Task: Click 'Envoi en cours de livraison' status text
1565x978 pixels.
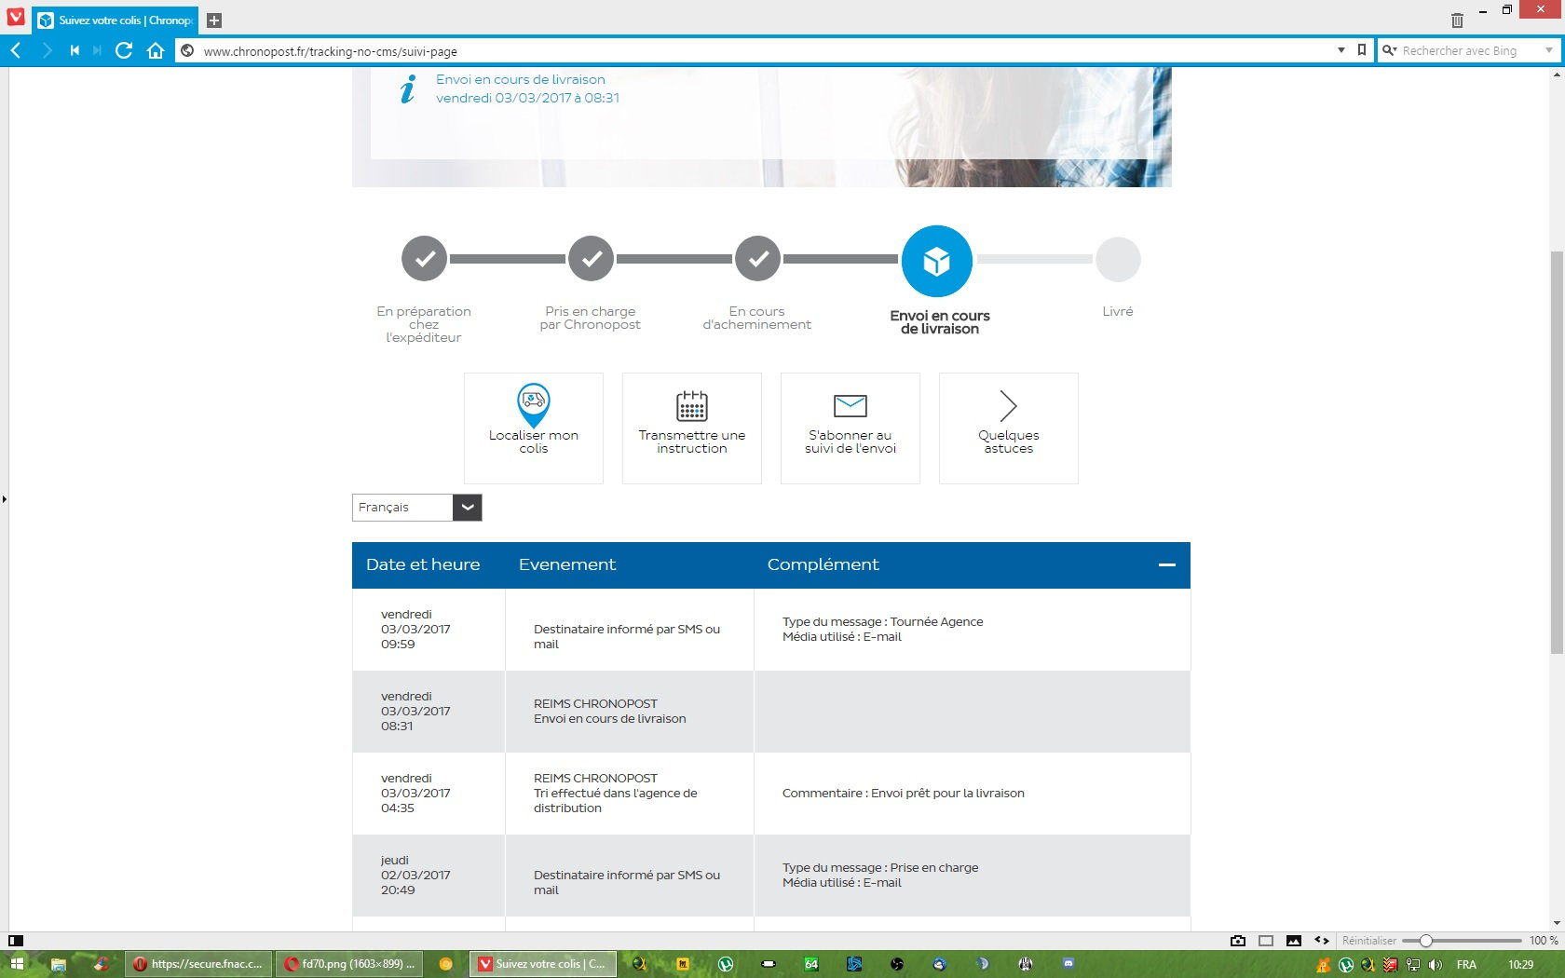Action: [521, 79]
